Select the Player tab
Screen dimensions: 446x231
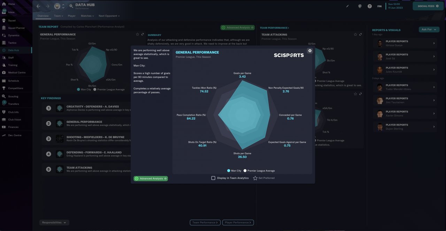coord(71,16)
